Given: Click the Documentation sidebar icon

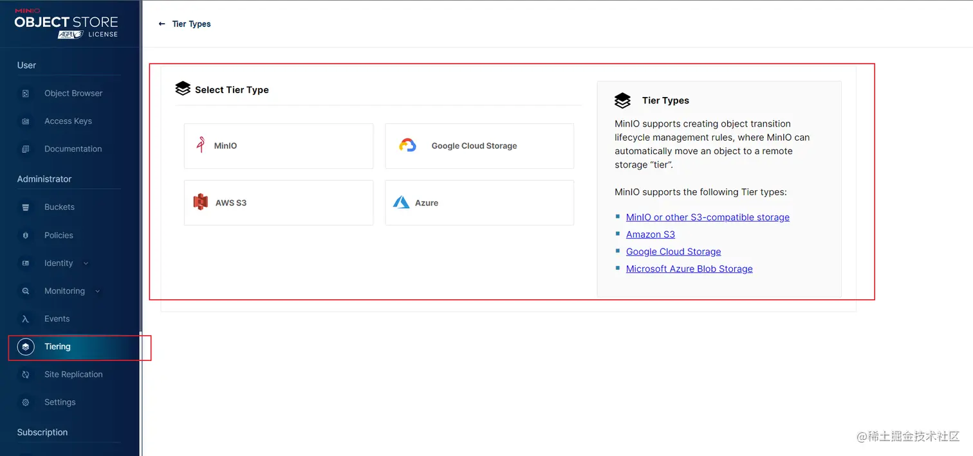Looking at the screenshot, I should [x=26, y=149].
